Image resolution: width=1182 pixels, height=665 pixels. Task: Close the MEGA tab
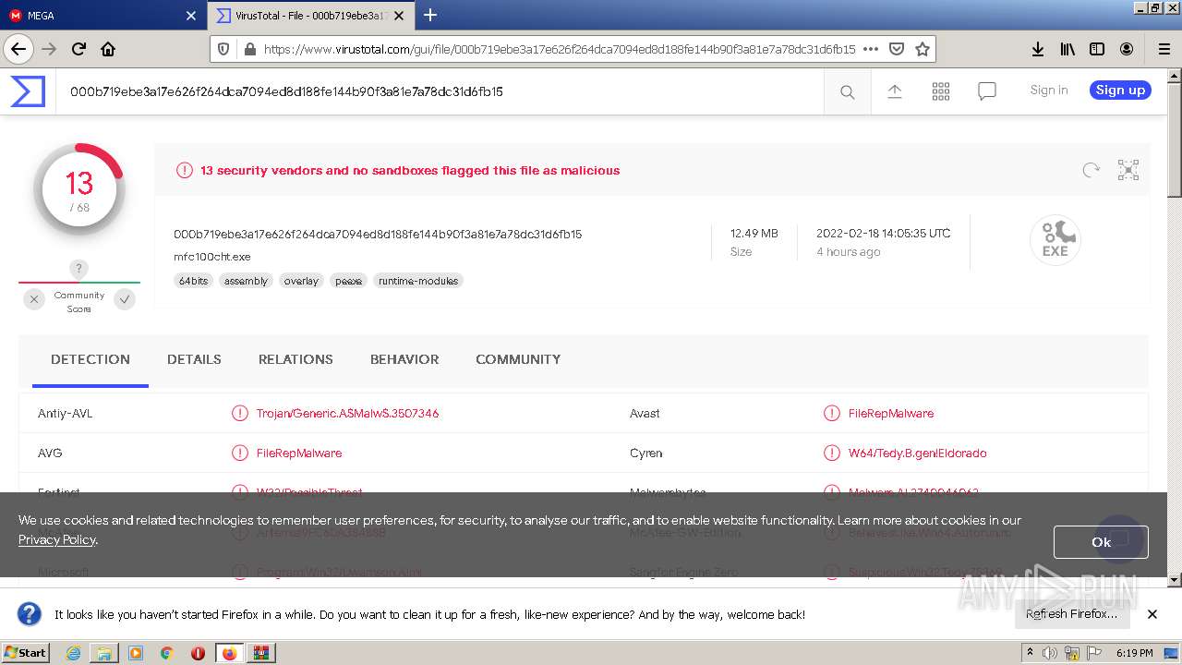click(191, 16)
